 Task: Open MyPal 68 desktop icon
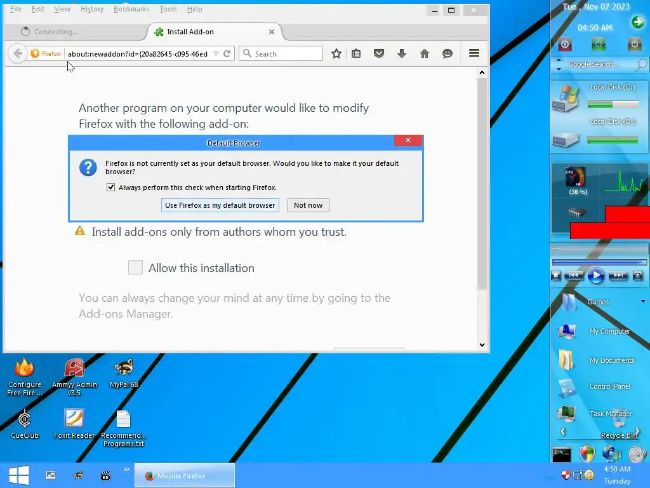click(x=124, y=374)
